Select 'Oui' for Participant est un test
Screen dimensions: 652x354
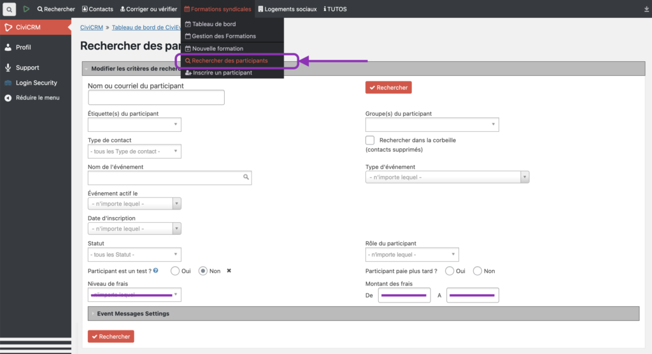(x=175, y=271)
